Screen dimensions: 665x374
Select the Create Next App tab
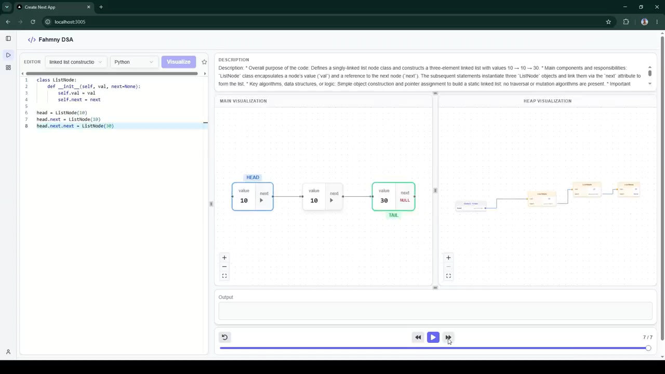54,7
